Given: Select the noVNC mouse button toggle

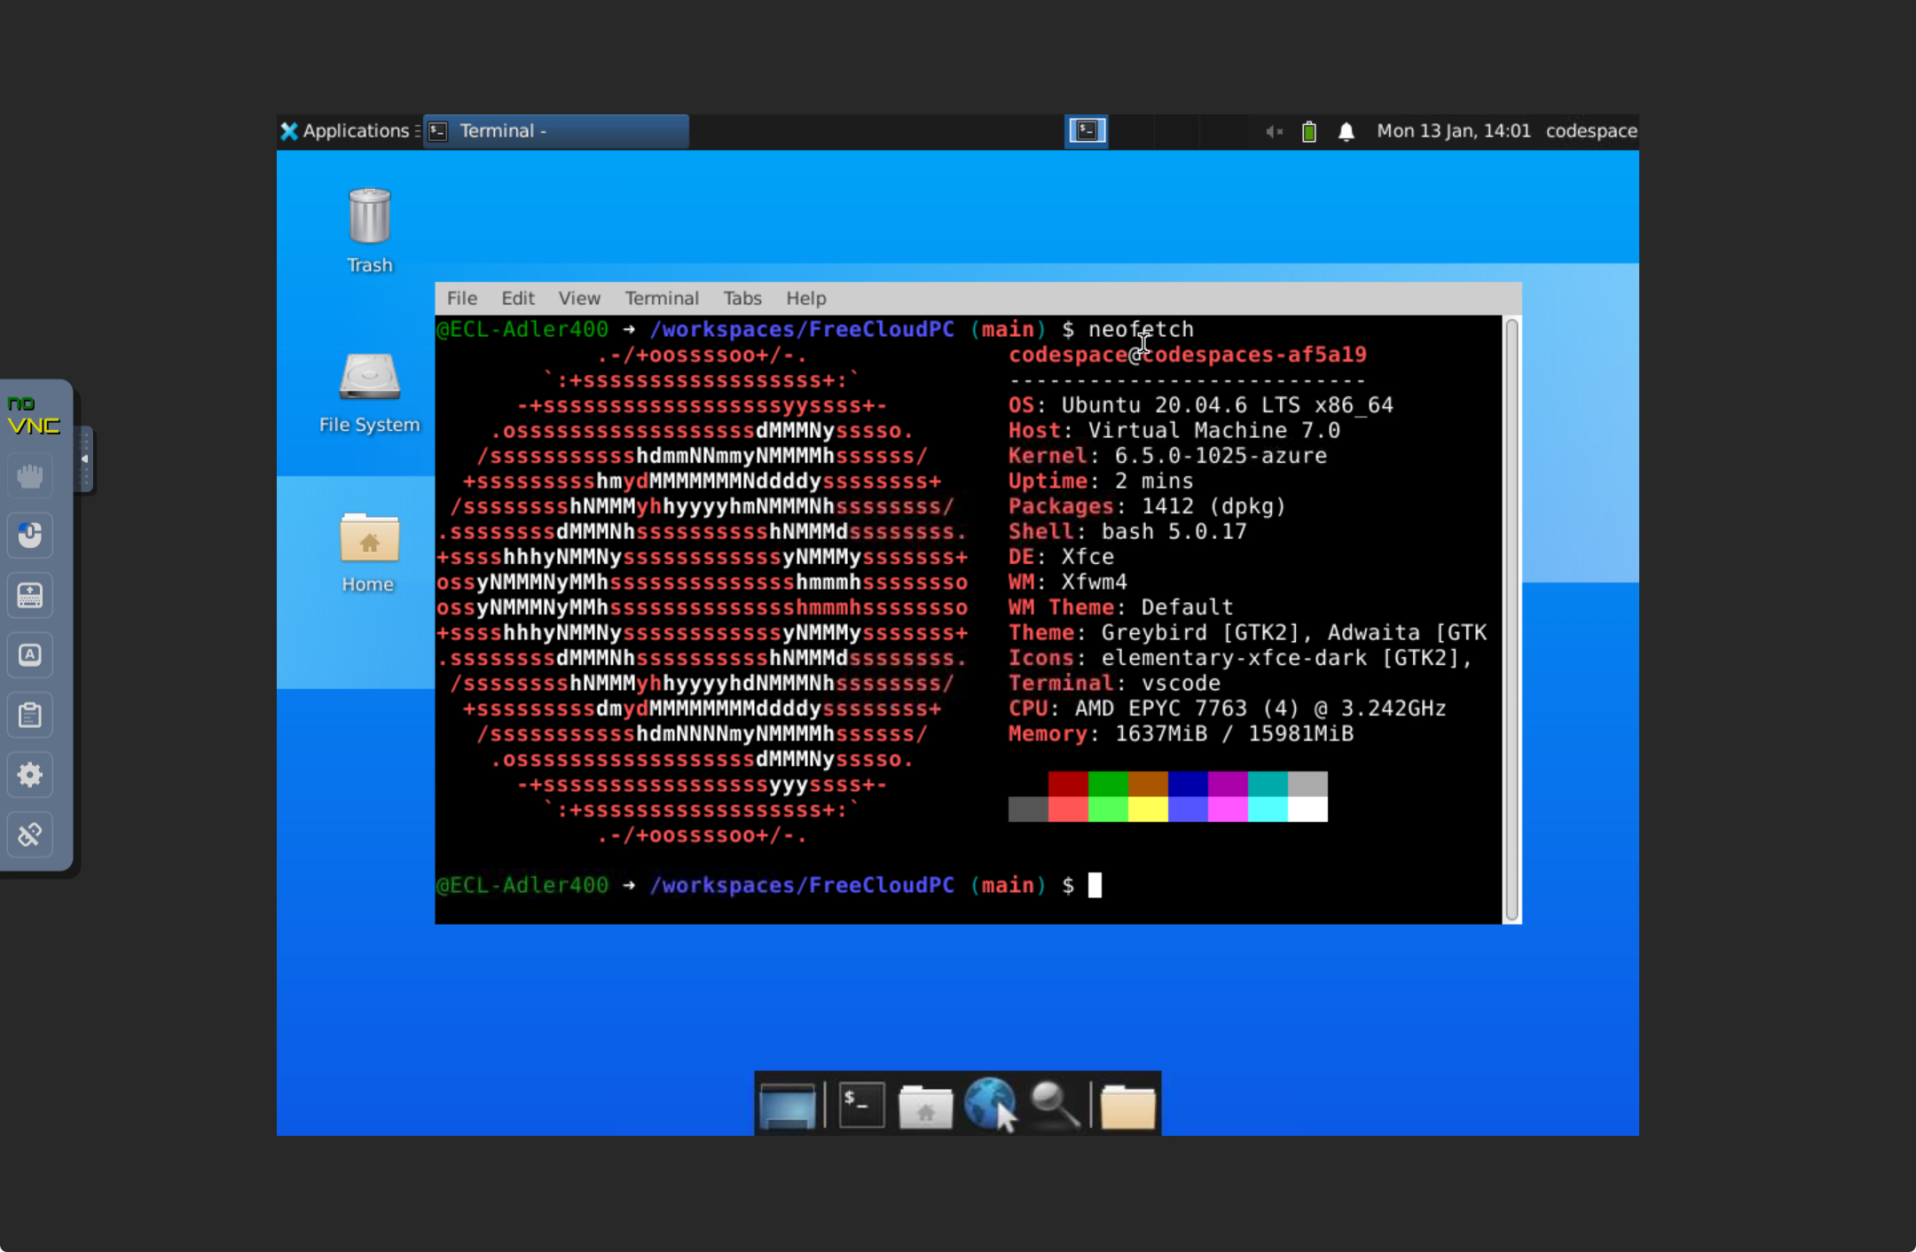Looking at the screenshot, I should [x=30, y=536].
